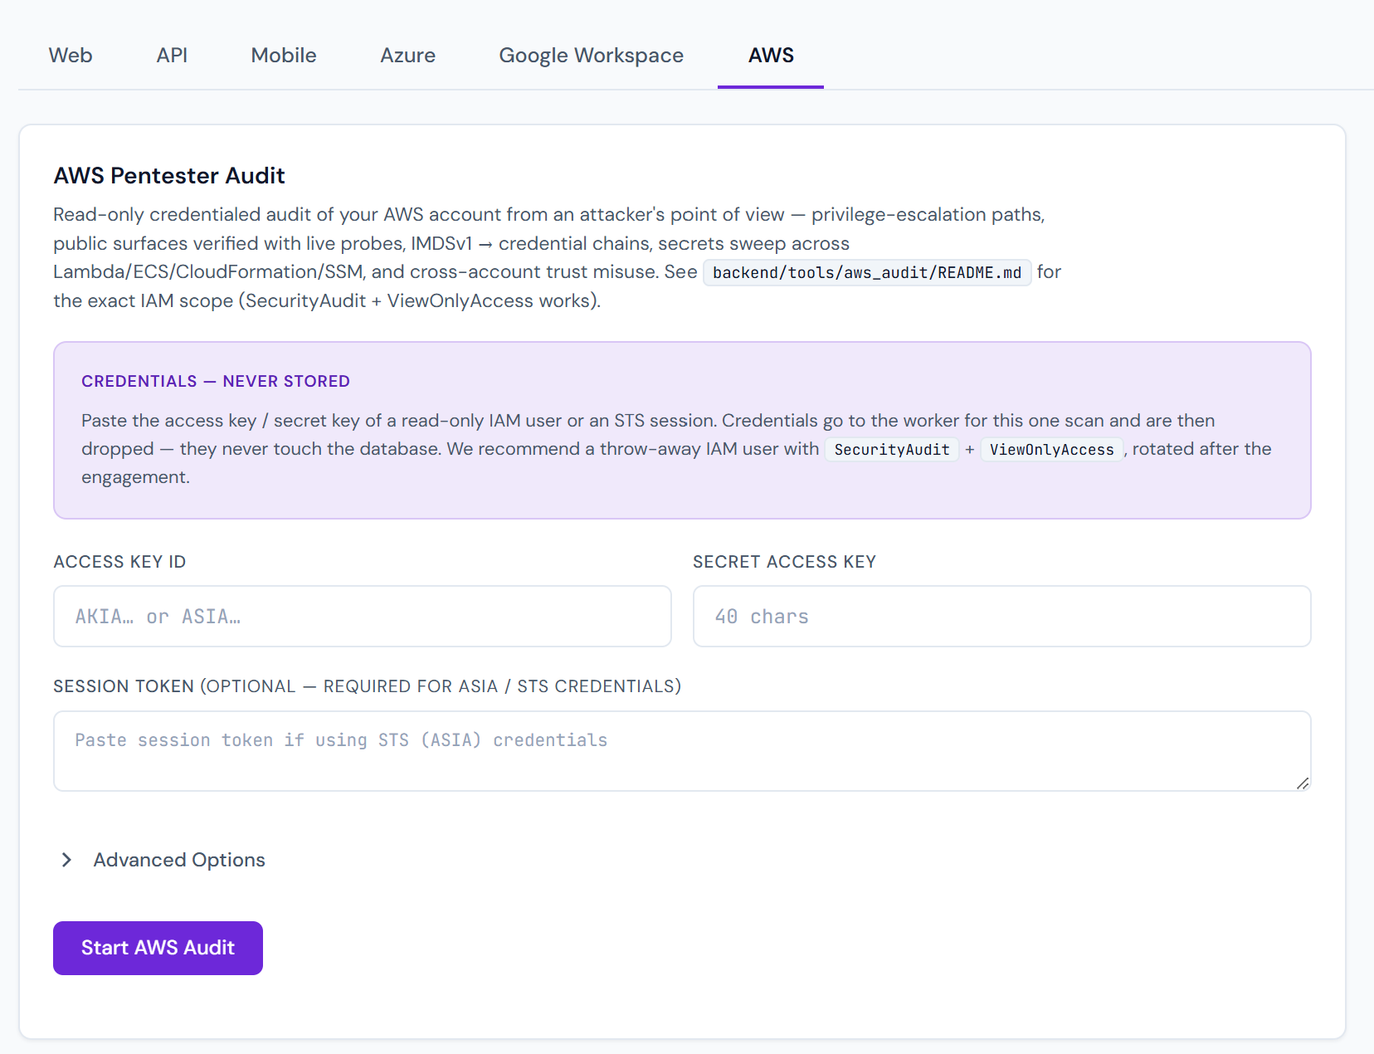This screenshot has width=1374, height=1054.
Task: Click into the Session Token textarea
Action: [x=682, y=751]
